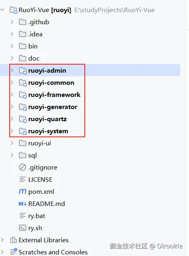Collapse the RuoYi-Vue project root
Viewport: 189px width, 256px height.
(x=2, y=10)
